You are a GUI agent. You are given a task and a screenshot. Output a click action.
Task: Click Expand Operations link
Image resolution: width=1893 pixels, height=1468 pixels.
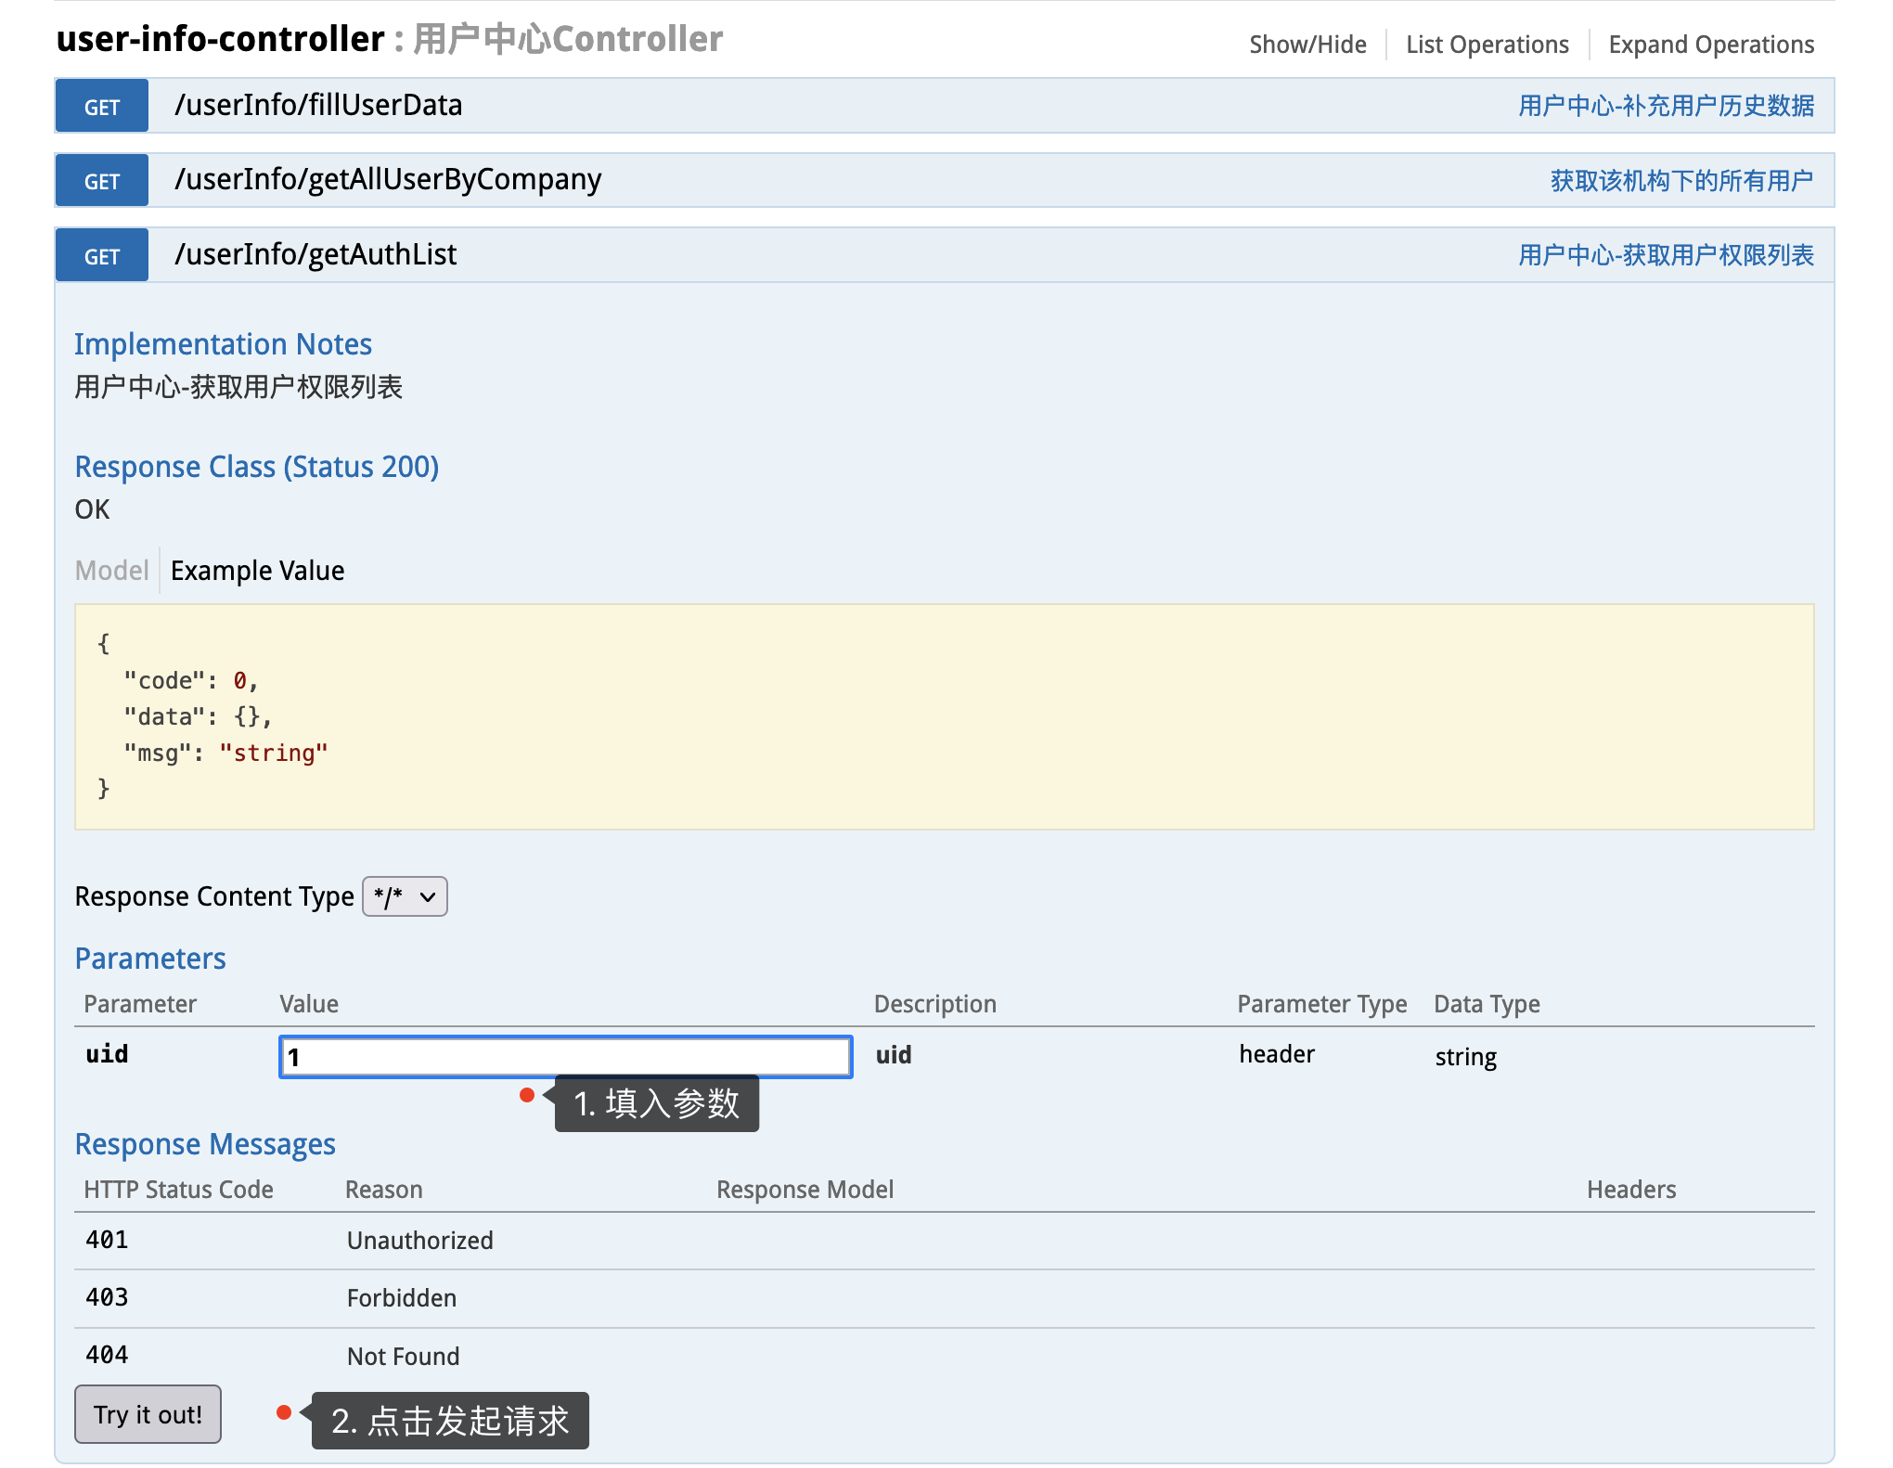1710,45
